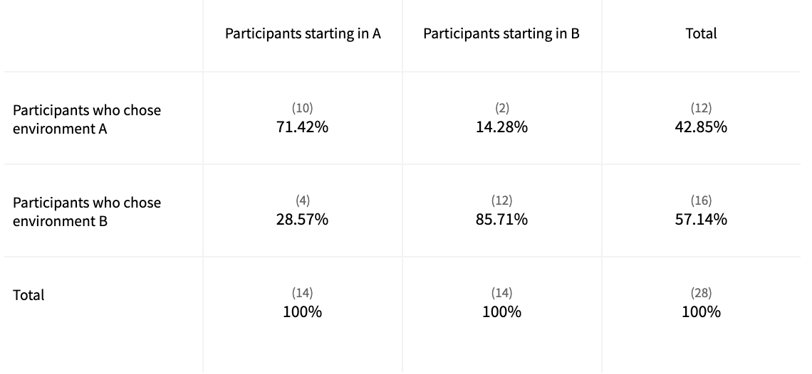Click the "Participants starting in B" column header

[501, 34]
